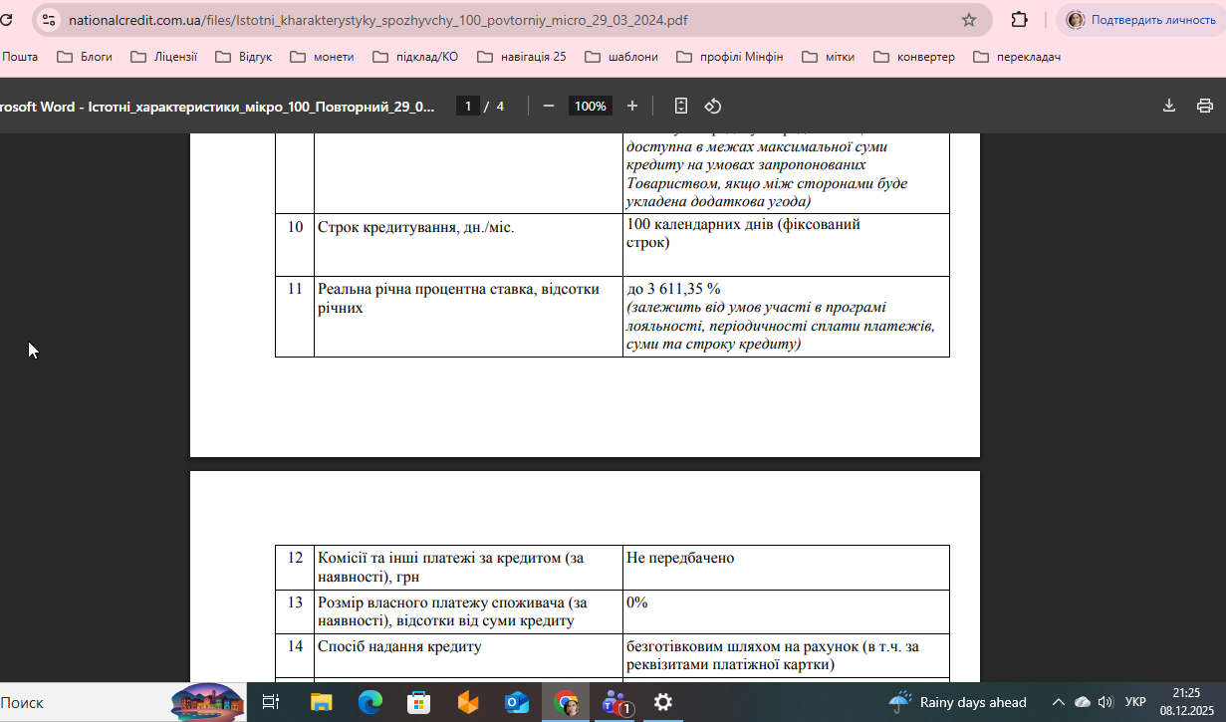This screenshot has width=1226, height=722.
Task: Zoom in the PDF with plus button
Action: (x=632, y=106)
